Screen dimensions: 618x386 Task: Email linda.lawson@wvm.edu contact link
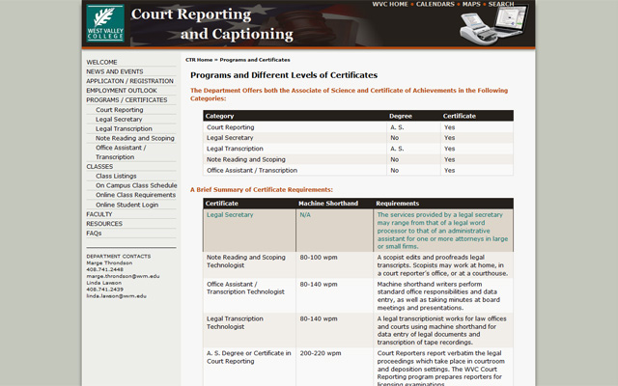point(116,296)
